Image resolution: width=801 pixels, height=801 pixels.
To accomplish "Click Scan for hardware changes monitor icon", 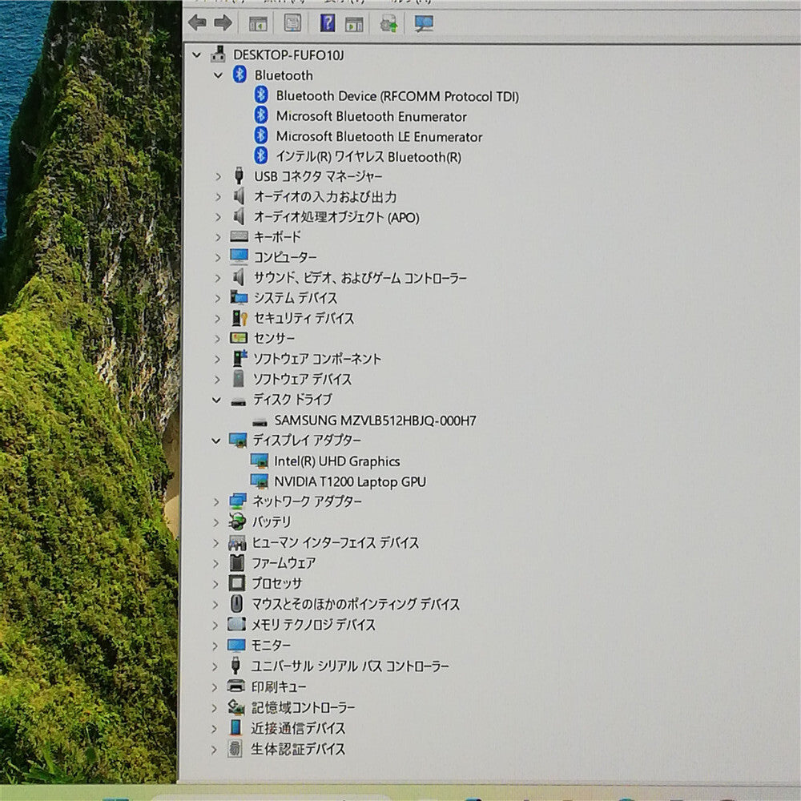I will tap(424, 23).
